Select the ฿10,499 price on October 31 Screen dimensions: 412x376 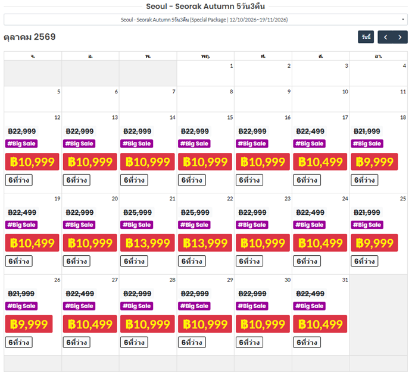320,324
